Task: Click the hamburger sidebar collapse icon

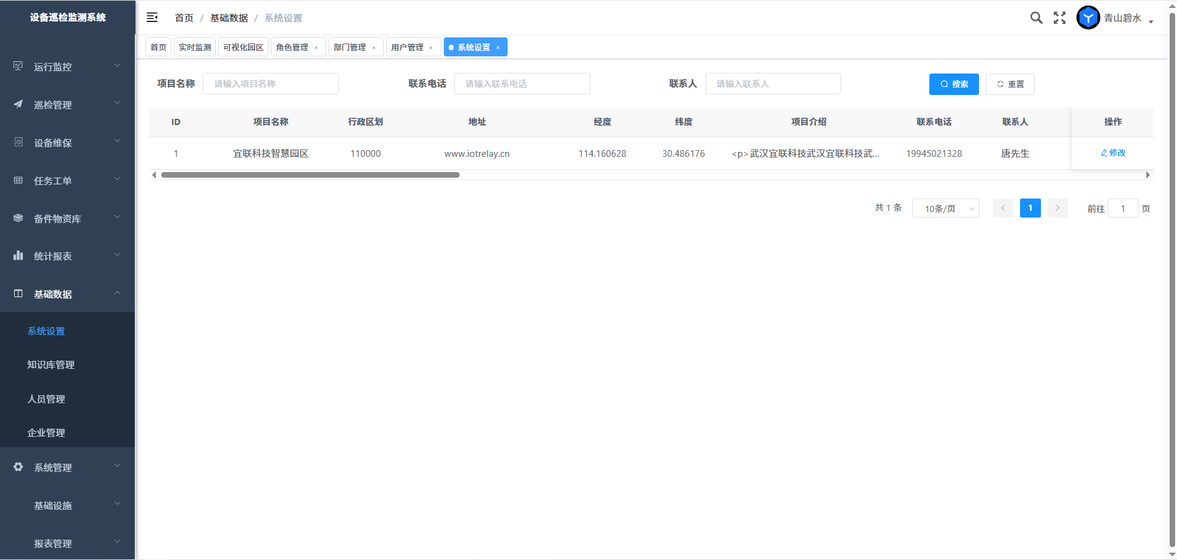Action: (152, 18)
